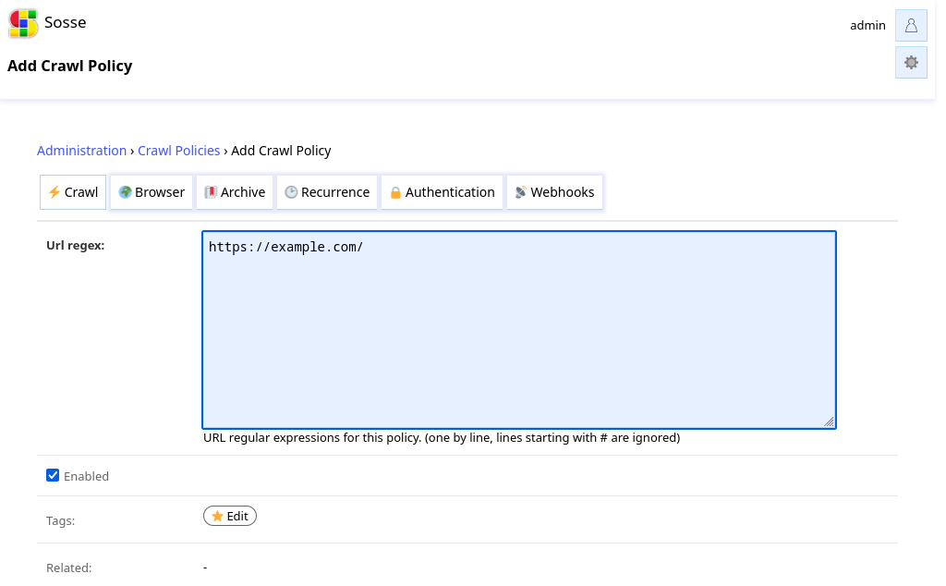Open the Browser tab

pyautogui.click(x=152, y=192)
